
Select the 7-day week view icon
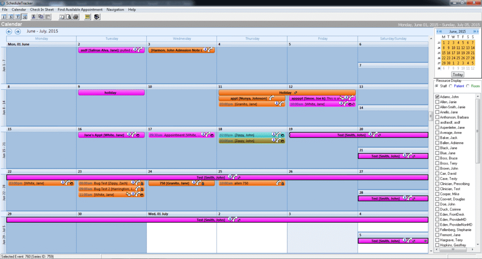click(x=17, y=17)
